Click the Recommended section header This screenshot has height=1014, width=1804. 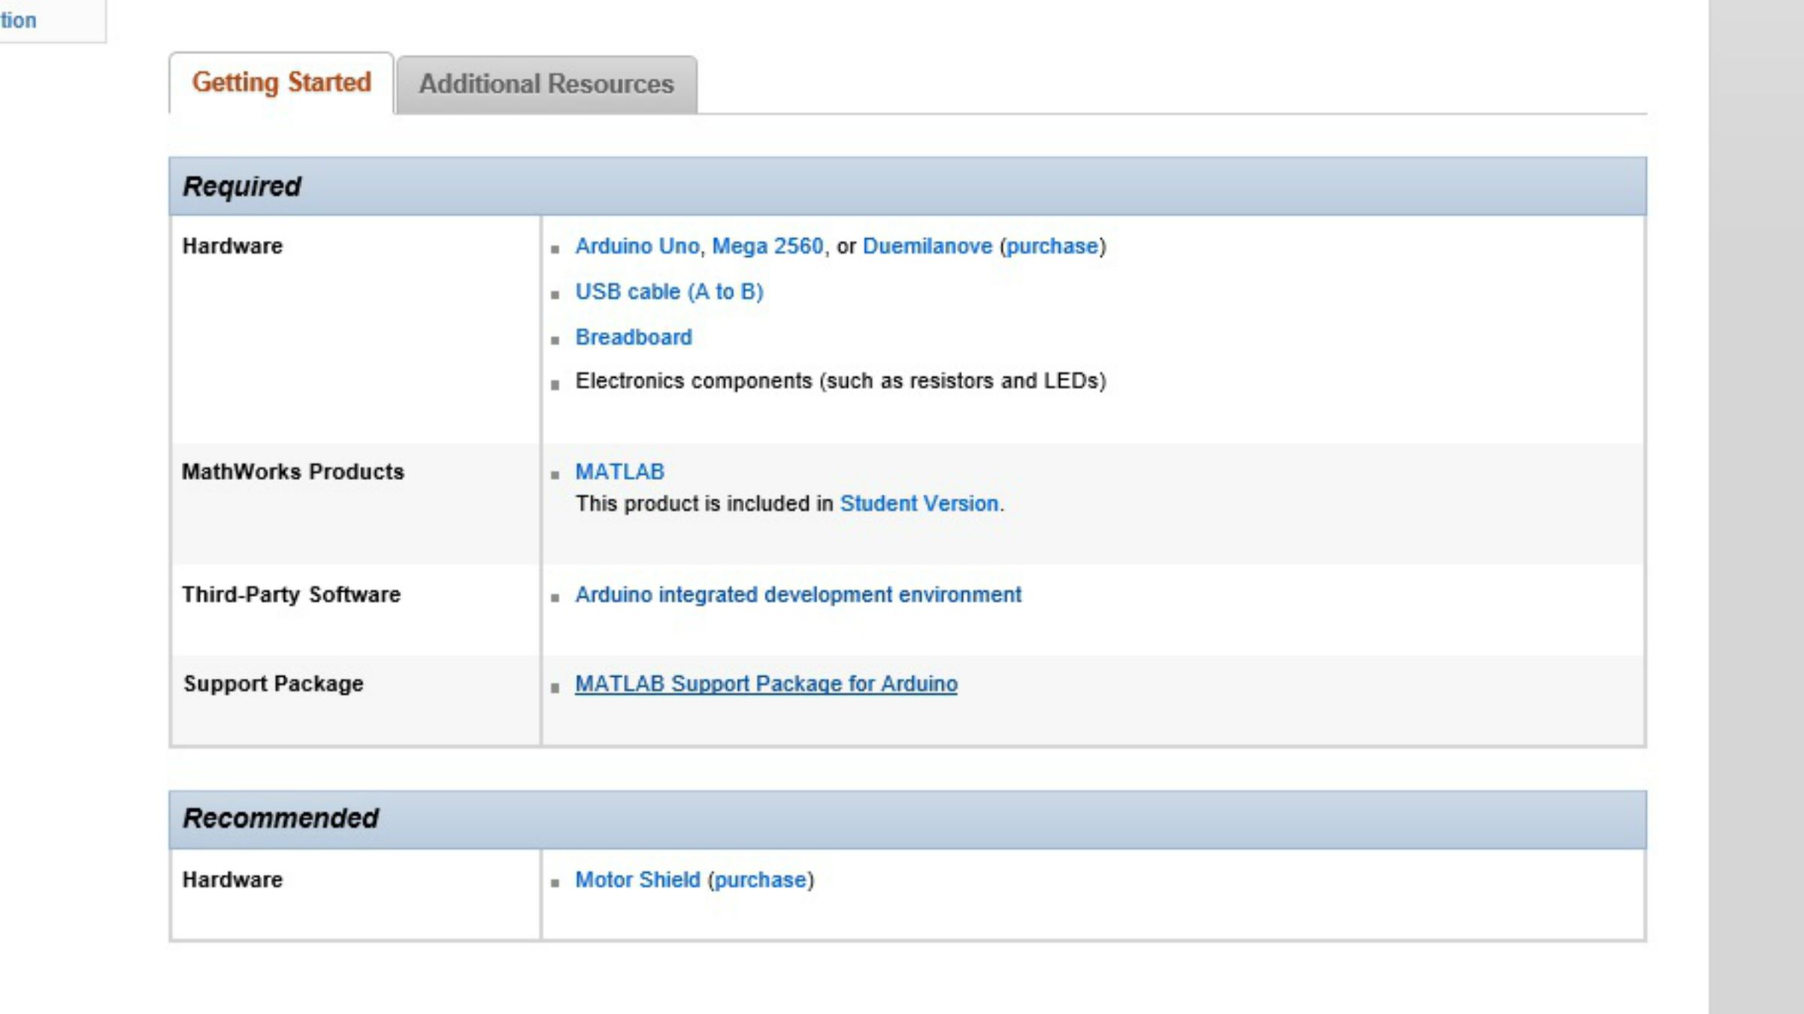click(280, 818)
